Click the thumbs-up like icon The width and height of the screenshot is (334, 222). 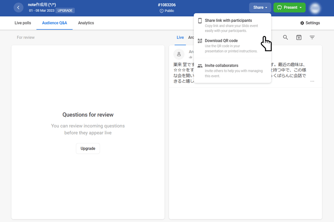pyautogui.click(x=190, y=57)
